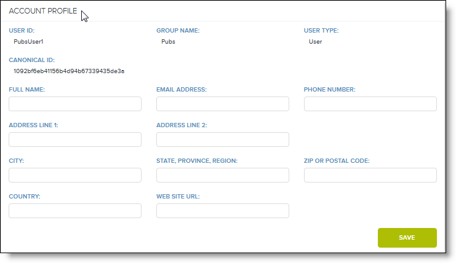
Task: Click the Country text field
Action: click(x=75, y=211)
